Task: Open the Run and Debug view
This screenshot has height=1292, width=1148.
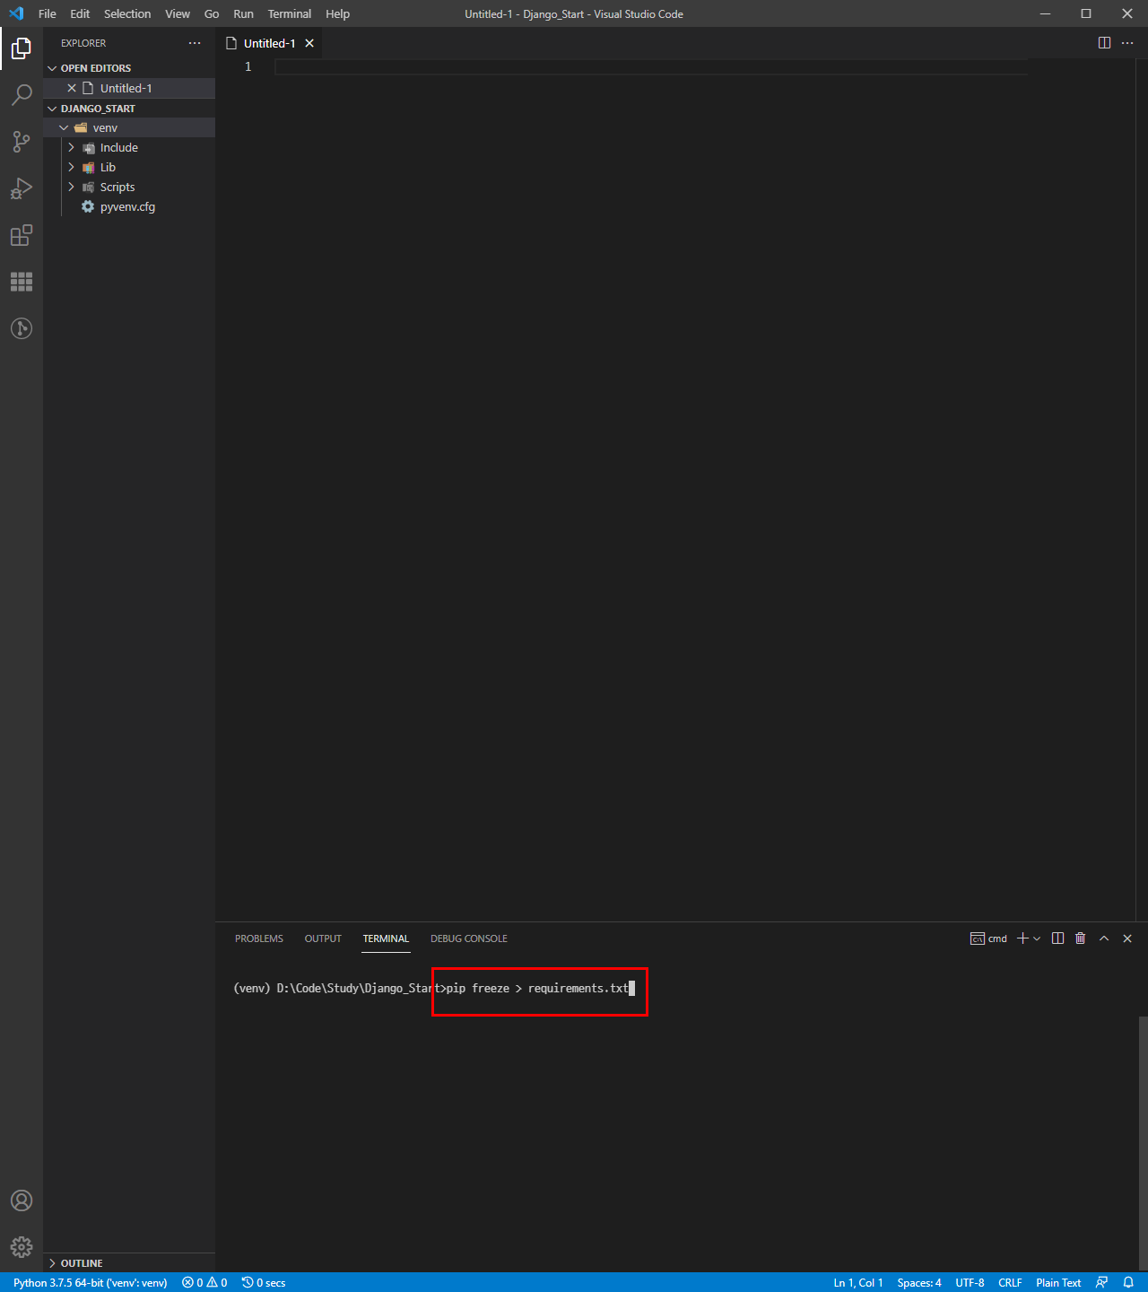Action: pos(22,188)
